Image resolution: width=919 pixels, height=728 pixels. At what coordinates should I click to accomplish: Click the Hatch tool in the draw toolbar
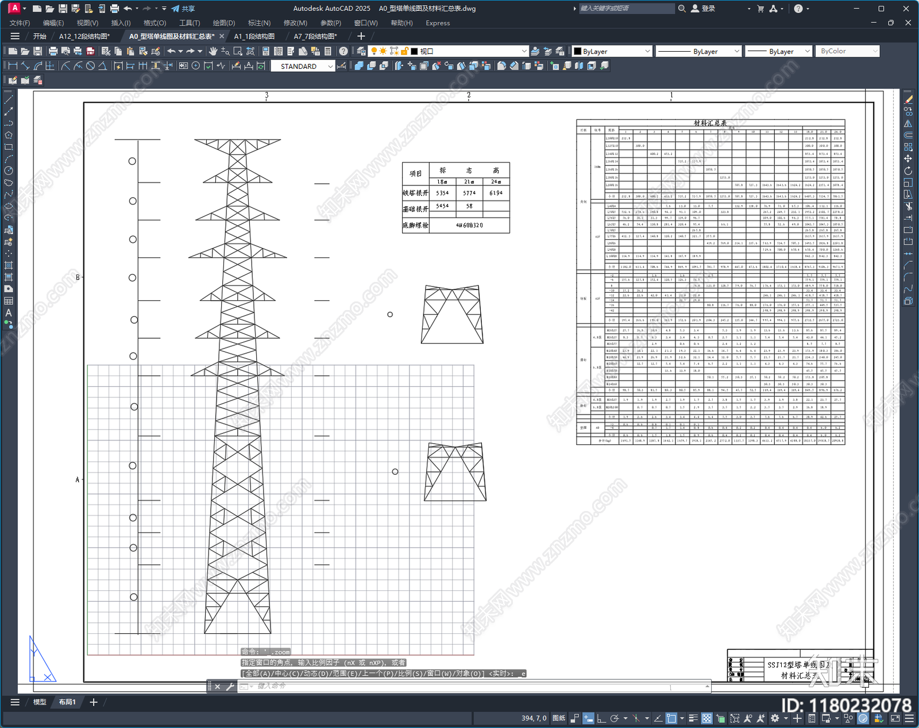tap(9, 265)
